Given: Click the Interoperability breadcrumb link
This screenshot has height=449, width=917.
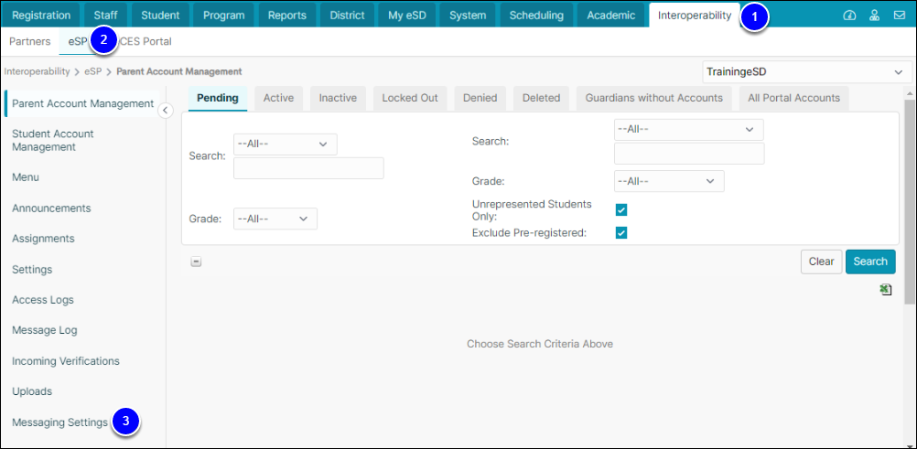Looking at the screenshot, I should [37, 71].
